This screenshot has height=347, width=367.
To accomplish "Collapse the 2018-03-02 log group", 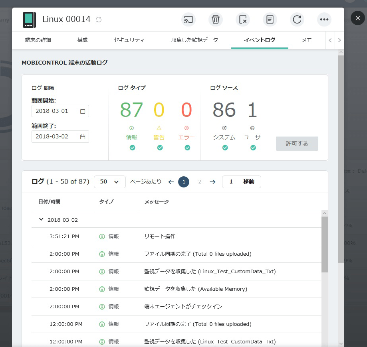I will pyautogui.click(x=41, y=219).
